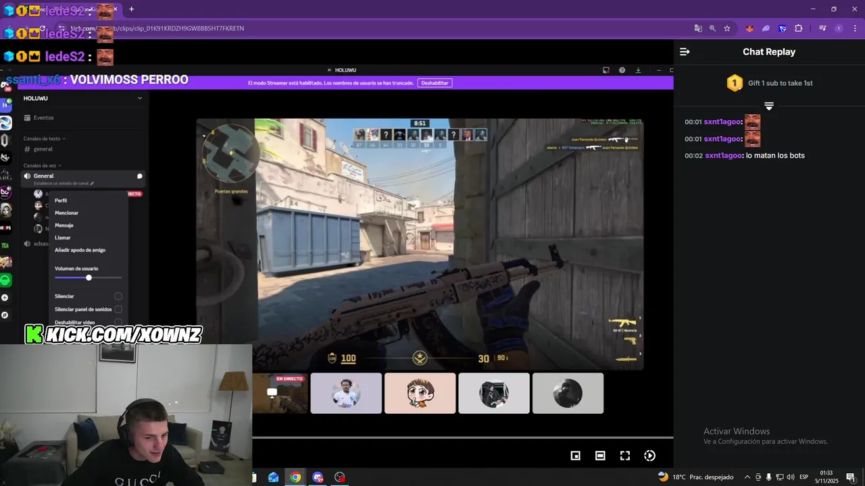865x486 pixels.
Task: Check Silenciar panel de sonidos checkbox
Action: click(x=118, y=309)
